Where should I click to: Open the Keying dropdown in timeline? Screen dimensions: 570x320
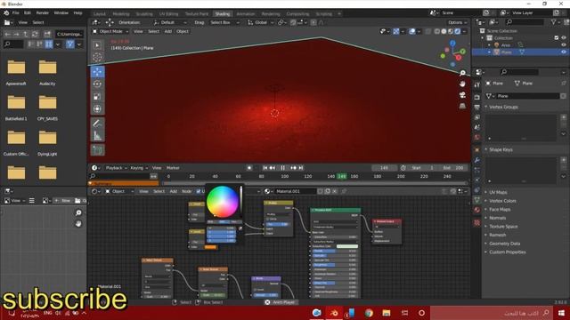click(x=139, y=168)
